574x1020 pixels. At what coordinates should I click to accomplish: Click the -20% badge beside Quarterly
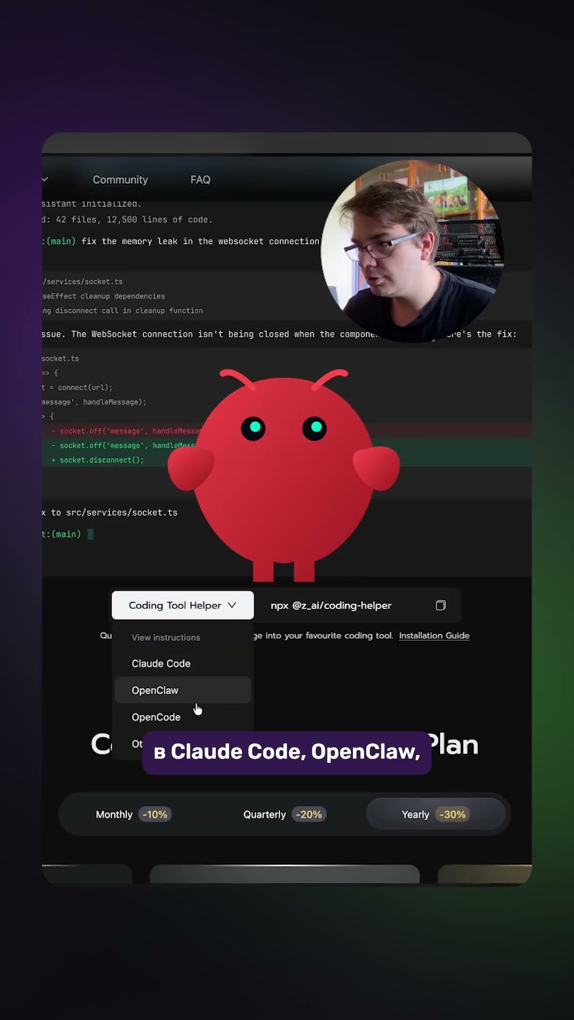click(x=309, y=814)
